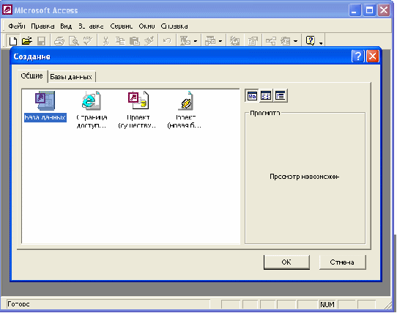Click the Print Preview toolbar icon
The image size is (397, 313).
pyautogui.click(x=74, y=41)
